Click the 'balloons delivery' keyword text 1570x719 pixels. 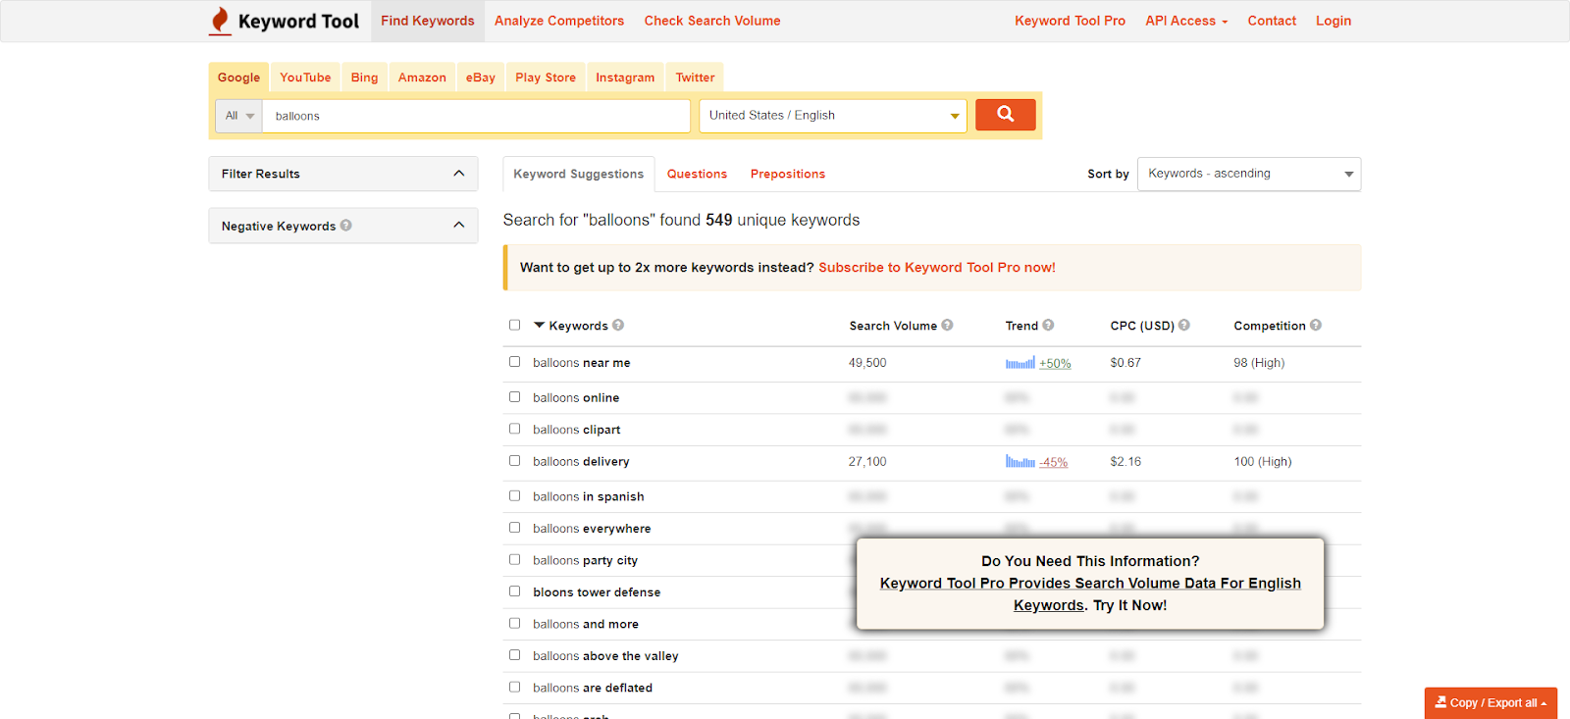click(581, 461)
